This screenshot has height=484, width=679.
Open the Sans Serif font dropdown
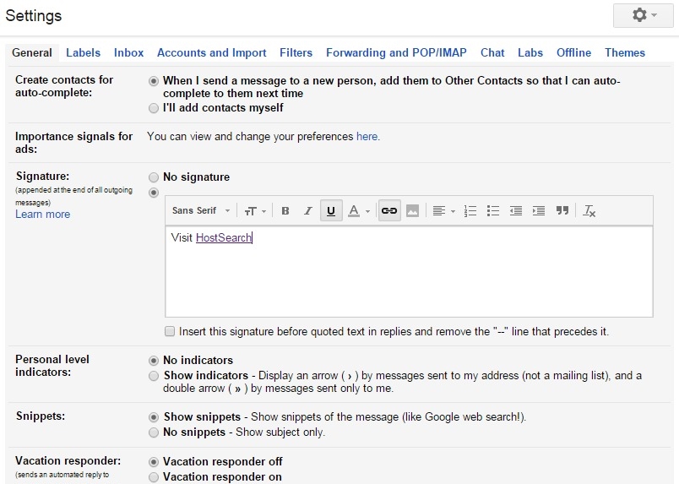[x=201, y=211]
